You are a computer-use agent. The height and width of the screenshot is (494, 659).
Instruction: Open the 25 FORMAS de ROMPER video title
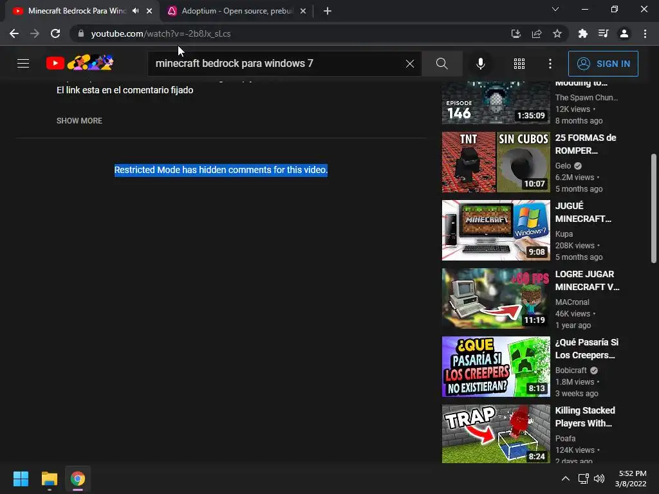point(586,144)
